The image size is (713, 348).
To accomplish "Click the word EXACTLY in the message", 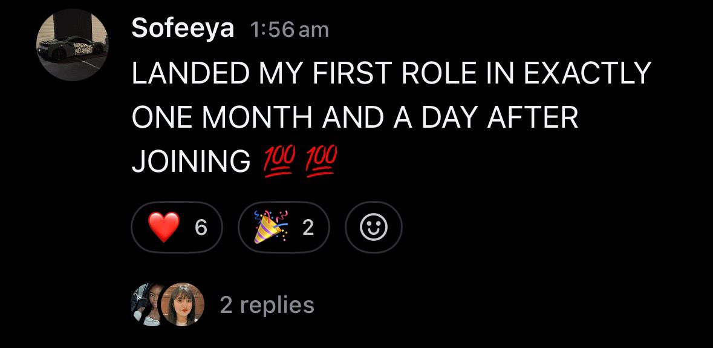I will pos(587,73).
